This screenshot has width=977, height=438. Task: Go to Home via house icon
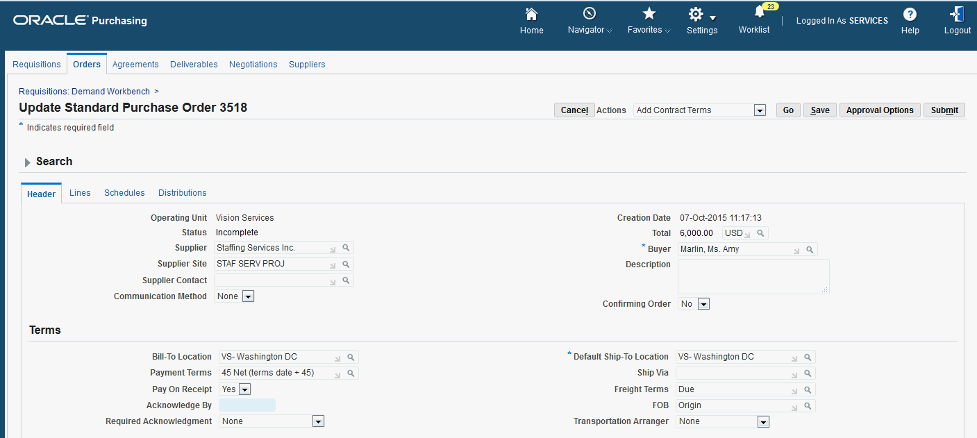[531, 14]
